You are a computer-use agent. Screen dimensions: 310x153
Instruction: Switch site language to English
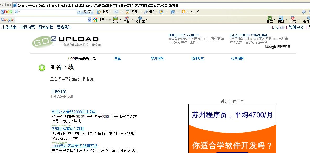pos(278,27)
